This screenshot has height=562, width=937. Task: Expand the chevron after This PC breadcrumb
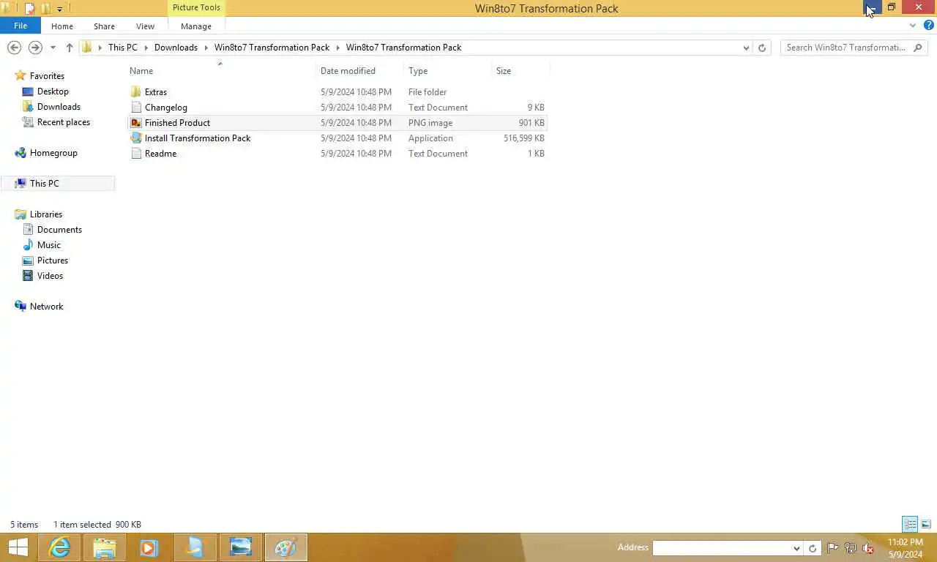146,48
